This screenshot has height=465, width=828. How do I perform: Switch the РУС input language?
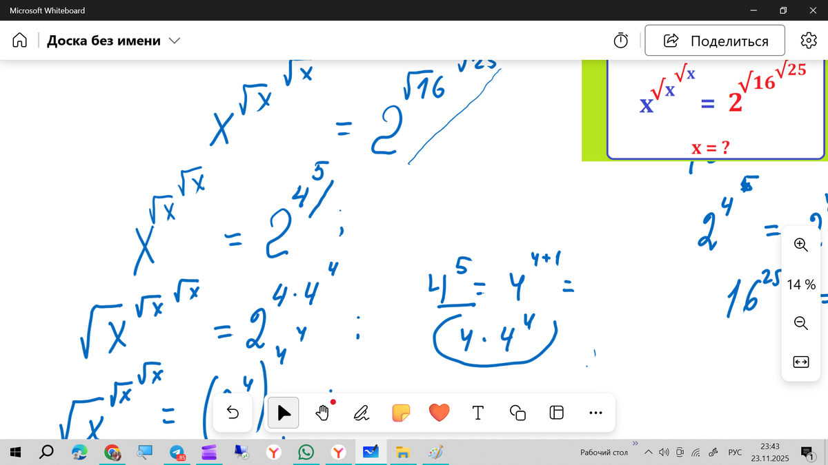(735, 453)
